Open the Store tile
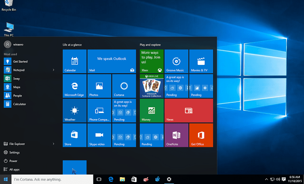The image size is (304, 184). pyautogui.click(x=74, y=135)
